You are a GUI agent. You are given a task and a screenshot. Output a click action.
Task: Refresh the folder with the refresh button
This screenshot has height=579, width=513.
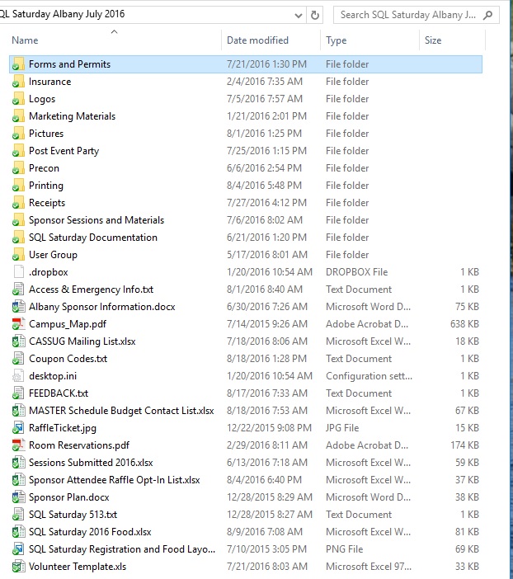point(315,15)
